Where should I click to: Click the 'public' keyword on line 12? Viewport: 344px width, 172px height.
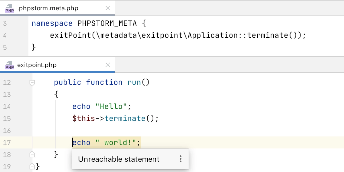(x=68, y=83)
